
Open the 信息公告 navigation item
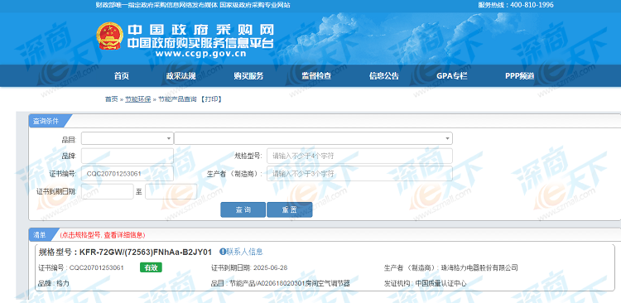click(384, 76)
